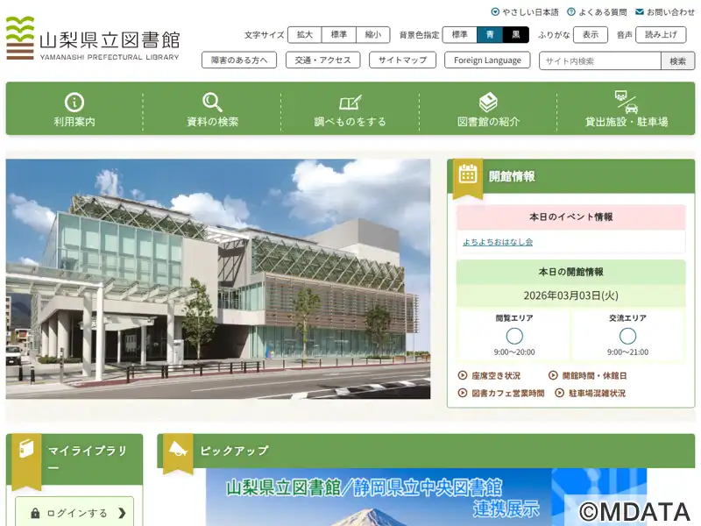Set text size to 縮小
701x526 pixels.
point(372,35)
